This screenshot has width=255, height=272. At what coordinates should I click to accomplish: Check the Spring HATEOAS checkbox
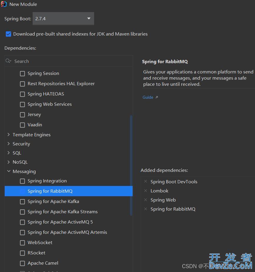click(x=22, y=94)
